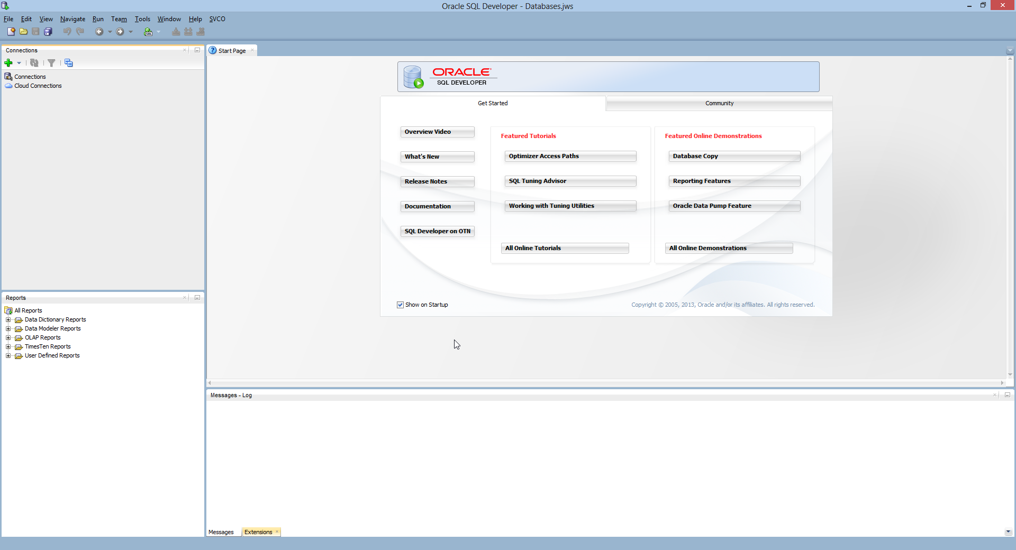1016x550 pixels.
Task: Click the SQL Tuning Advisor tutorial
Action: point(570,181)
